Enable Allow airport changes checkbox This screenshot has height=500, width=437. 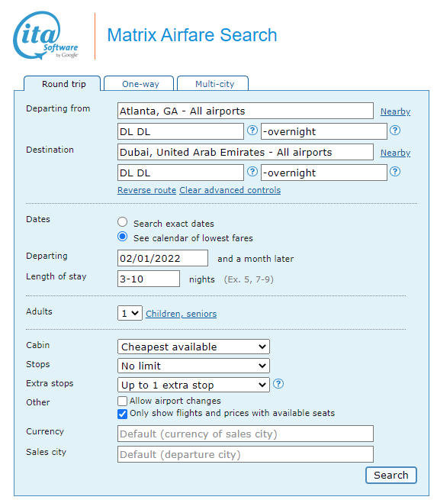pos(122,401)
